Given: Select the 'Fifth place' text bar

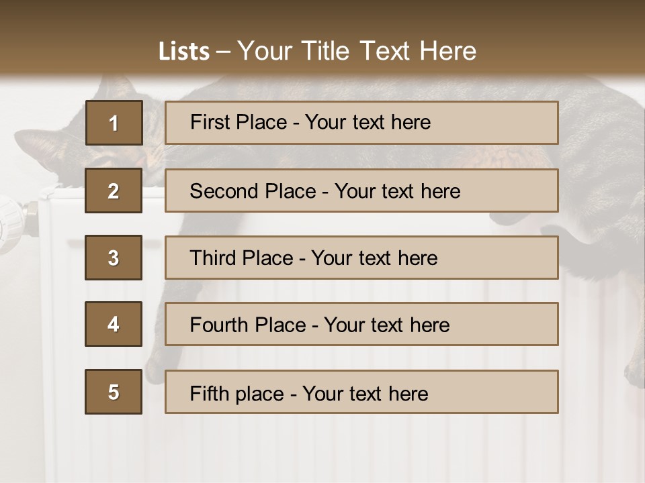Looking at the screenshot, I should click(x=361, y=392).
